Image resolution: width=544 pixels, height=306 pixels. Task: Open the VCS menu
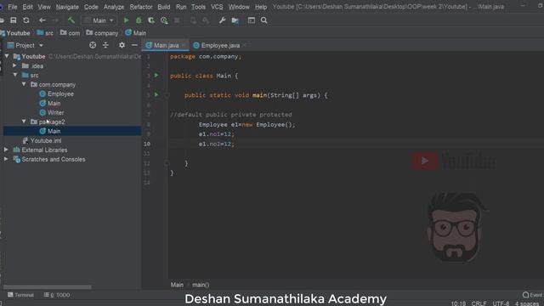point(217,7)
